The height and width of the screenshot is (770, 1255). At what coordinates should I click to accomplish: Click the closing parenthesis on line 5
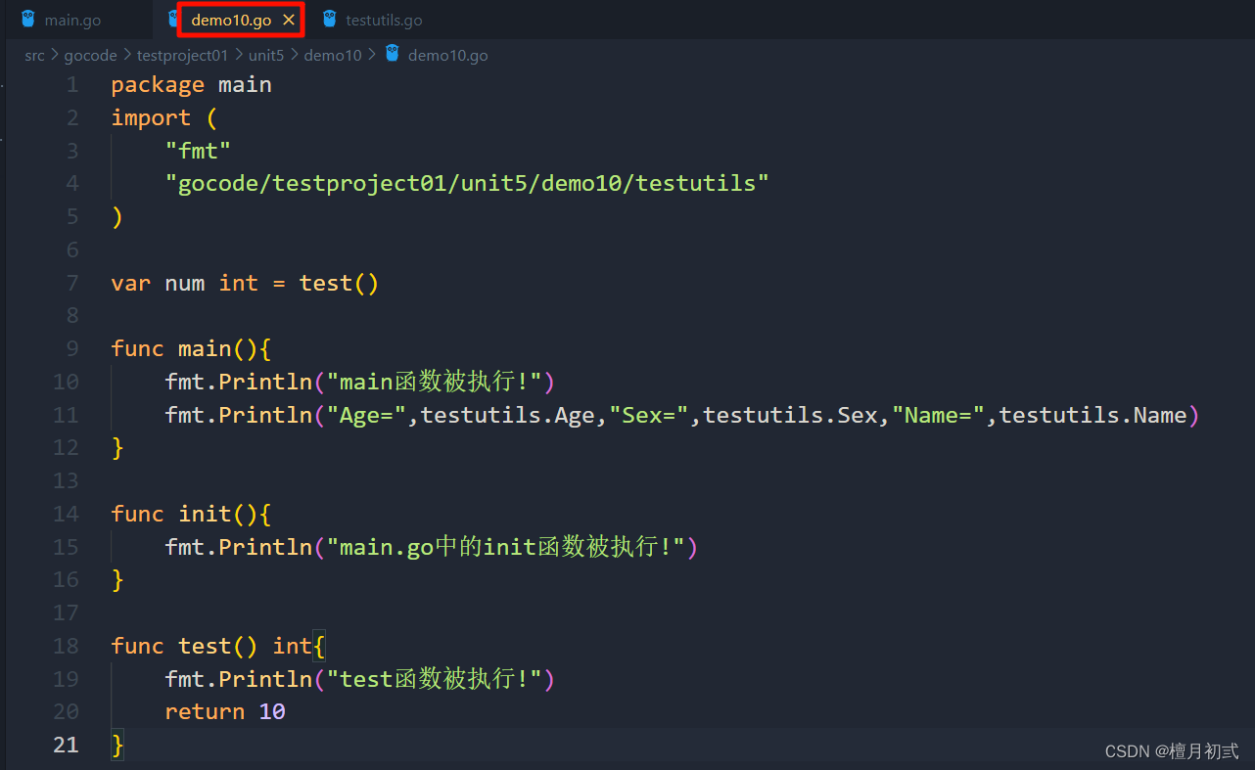(x=117, y=216)
